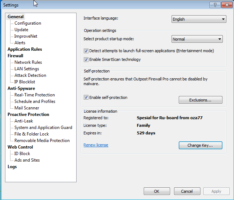Go to Application Rules section
This screenshot has height=200, width=234.
[x=25, y=49]
